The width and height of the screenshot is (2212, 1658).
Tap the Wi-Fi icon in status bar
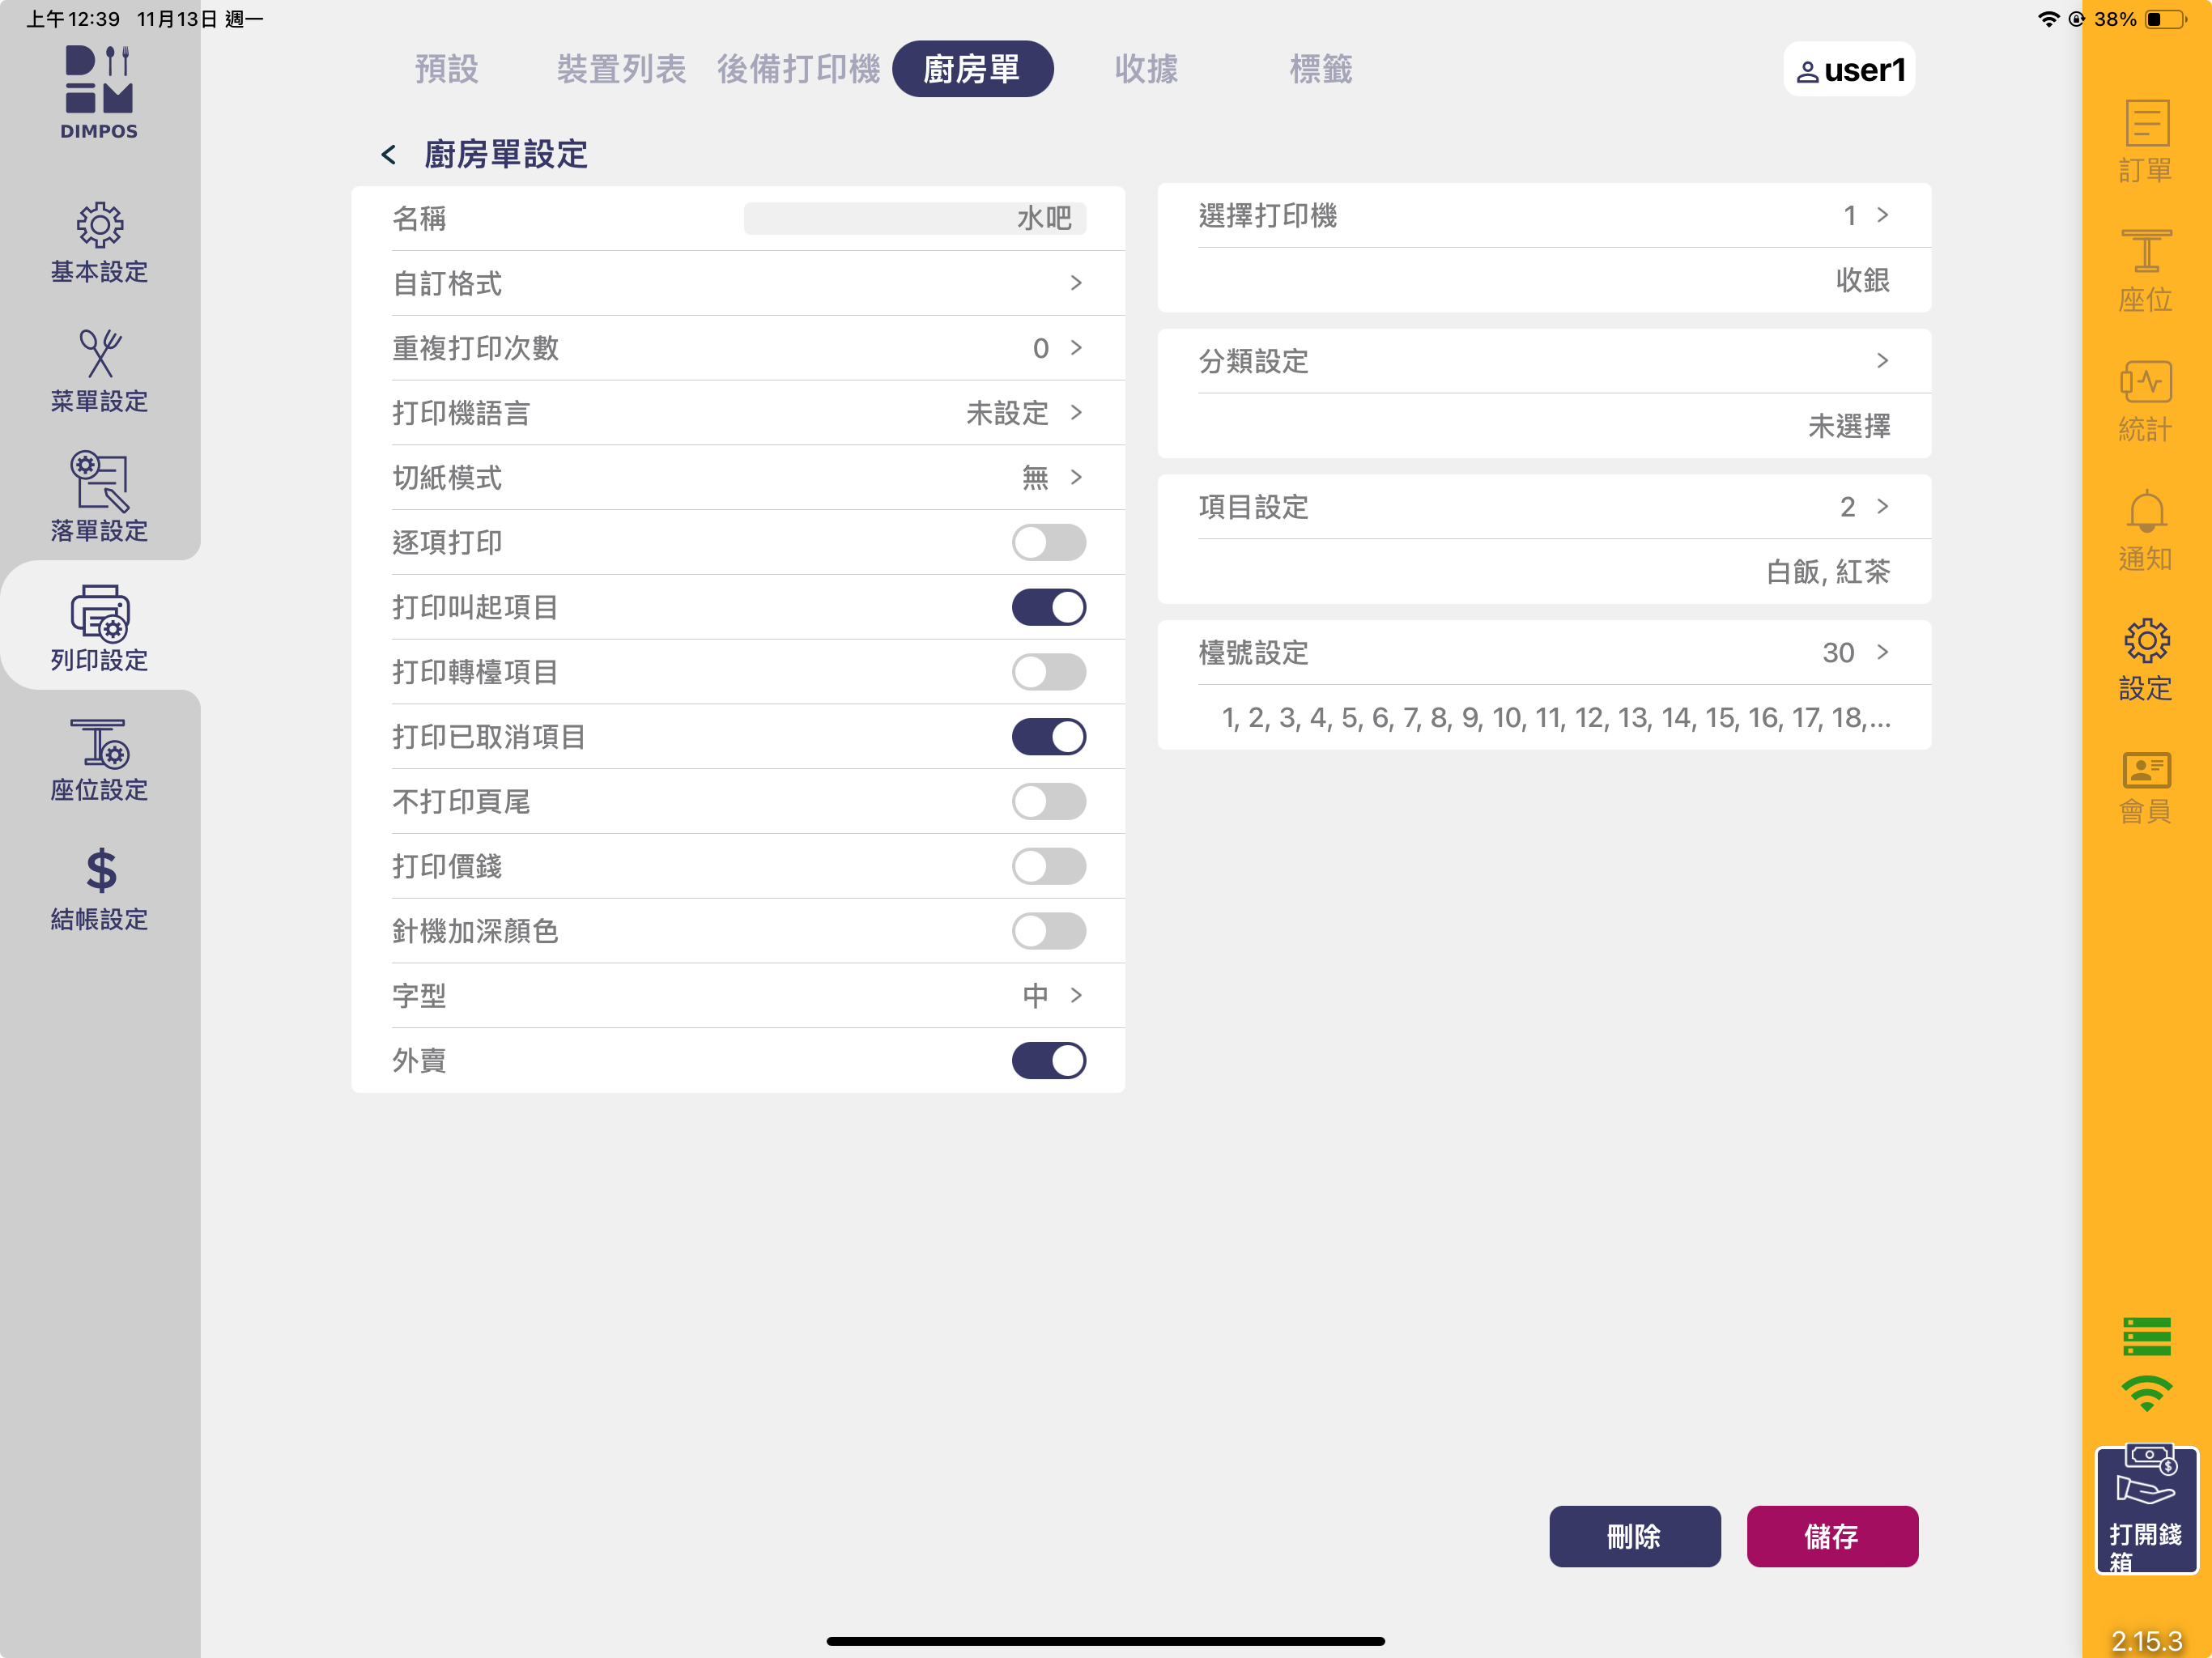click(2048, 19)
